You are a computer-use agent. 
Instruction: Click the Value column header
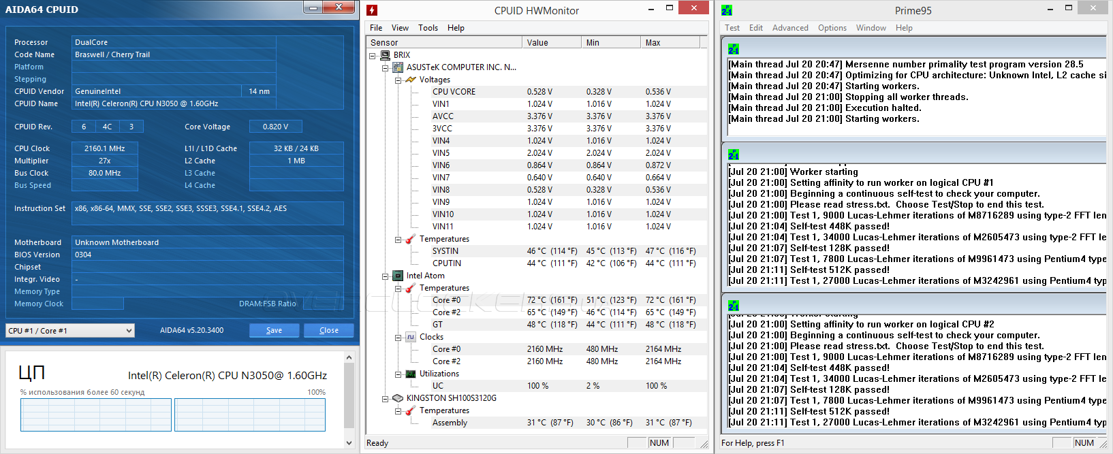click(552, 42)
